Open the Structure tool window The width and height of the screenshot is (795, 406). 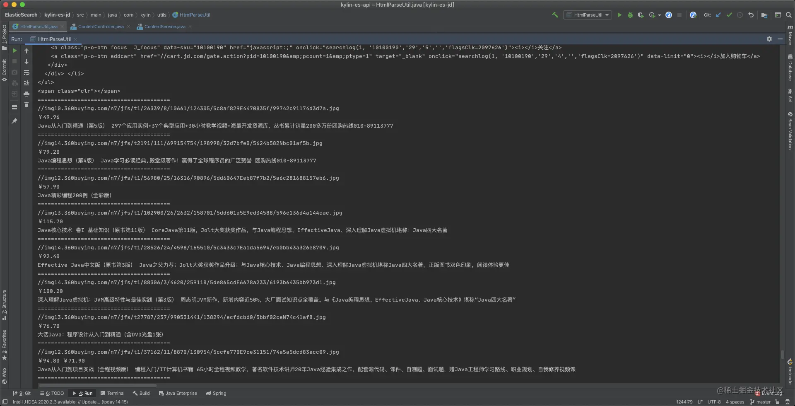(4, 305)
